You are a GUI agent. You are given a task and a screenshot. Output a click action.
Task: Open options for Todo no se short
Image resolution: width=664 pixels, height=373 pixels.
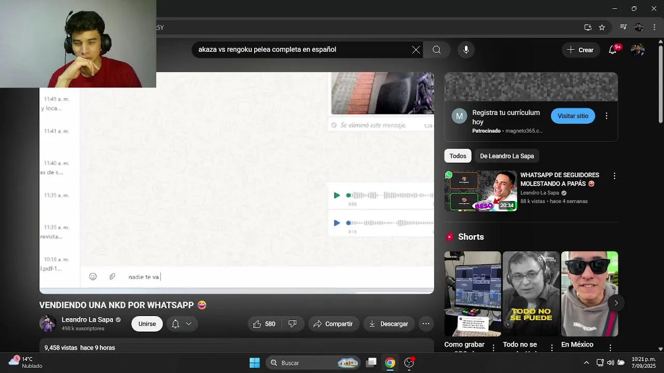pyautogui.click(x=552, y=347)
